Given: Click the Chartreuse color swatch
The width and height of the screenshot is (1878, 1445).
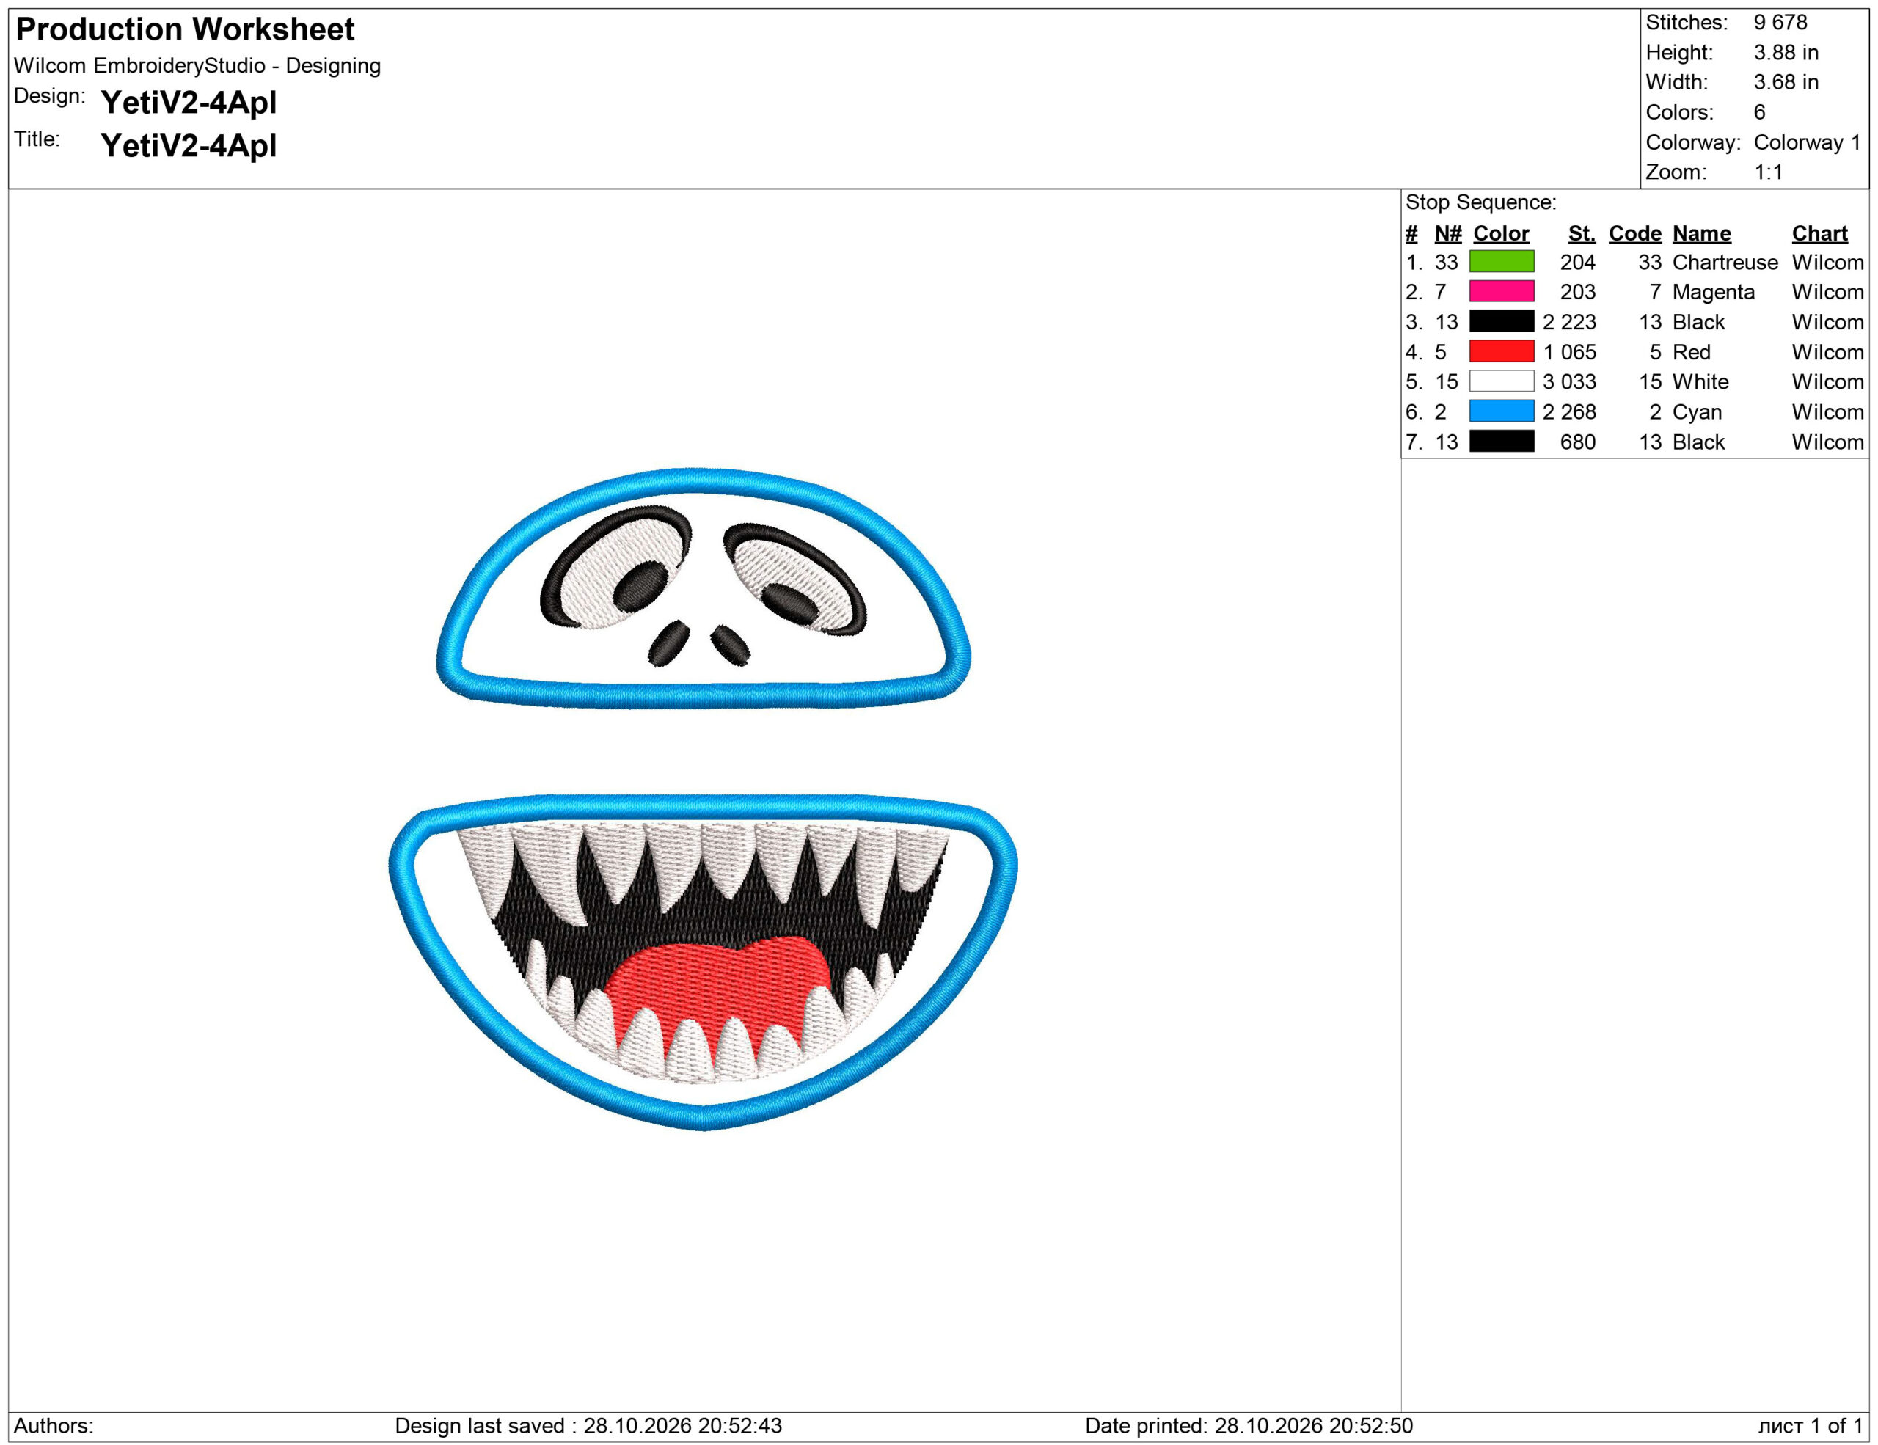Looking at the screenshot, I should (x=1502, y=261).
